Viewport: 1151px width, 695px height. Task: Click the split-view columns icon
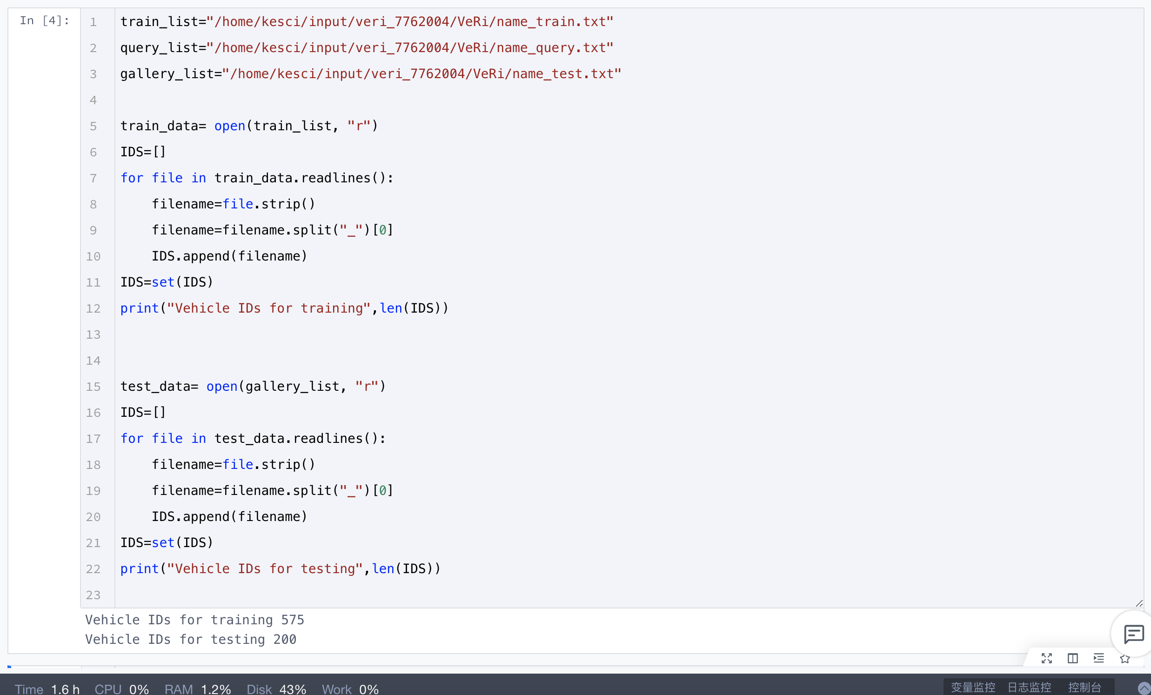click(1072, 658)
